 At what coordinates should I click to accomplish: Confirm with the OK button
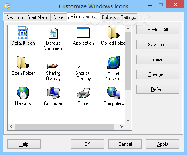[x=87, y=144]
